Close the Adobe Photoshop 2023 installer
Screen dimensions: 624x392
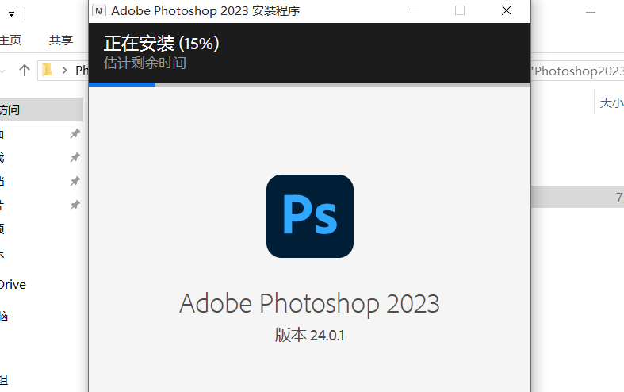tap(507, 10)
